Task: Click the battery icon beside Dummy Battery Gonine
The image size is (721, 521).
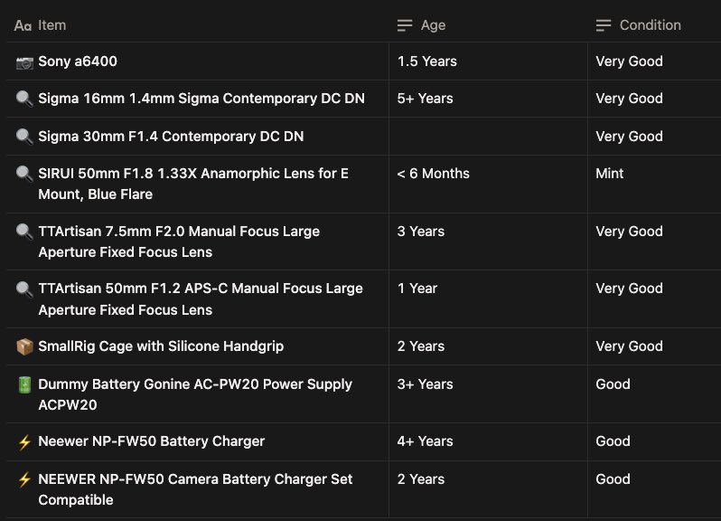Action: click(24, 384)
